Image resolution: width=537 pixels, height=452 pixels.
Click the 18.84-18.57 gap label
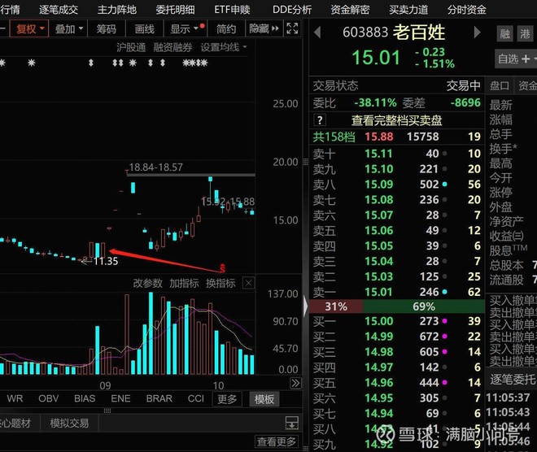point(155,167)
